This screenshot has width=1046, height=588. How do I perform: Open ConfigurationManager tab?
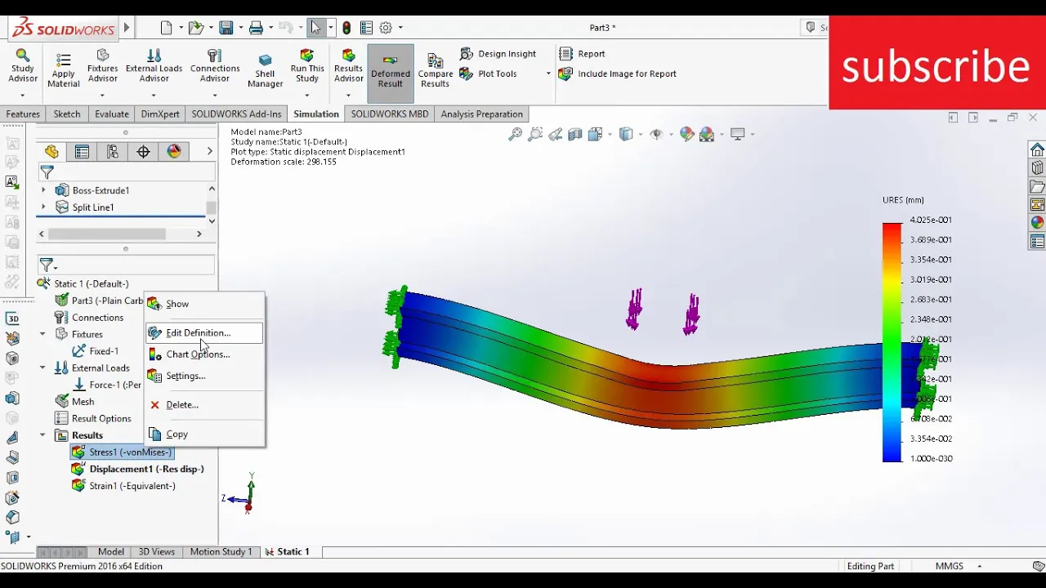(x=113, y=152)
